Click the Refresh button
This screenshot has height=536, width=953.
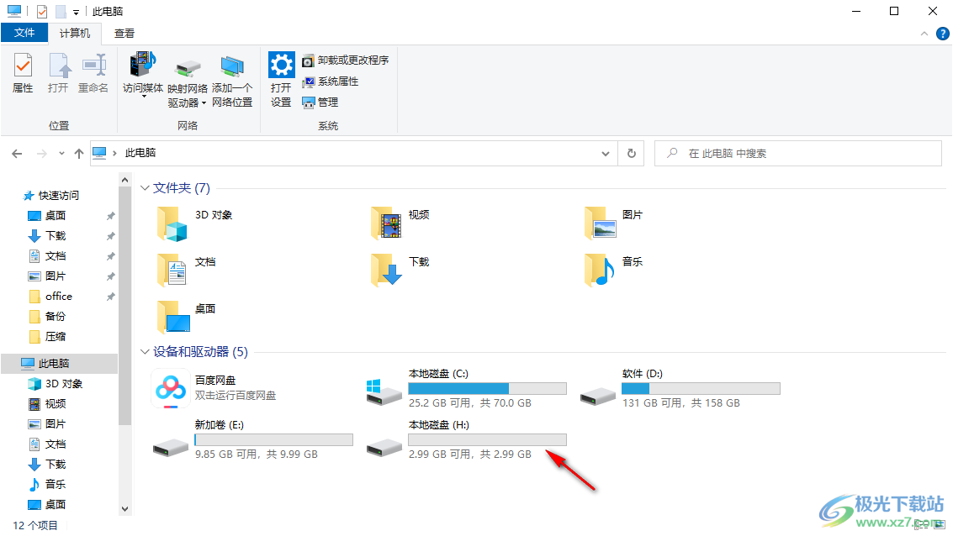[632, 154]
